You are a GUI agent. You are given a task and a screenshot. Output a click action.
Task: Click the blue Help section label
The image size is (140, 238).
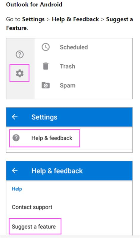pyautogui.click(x=17, y=189)
